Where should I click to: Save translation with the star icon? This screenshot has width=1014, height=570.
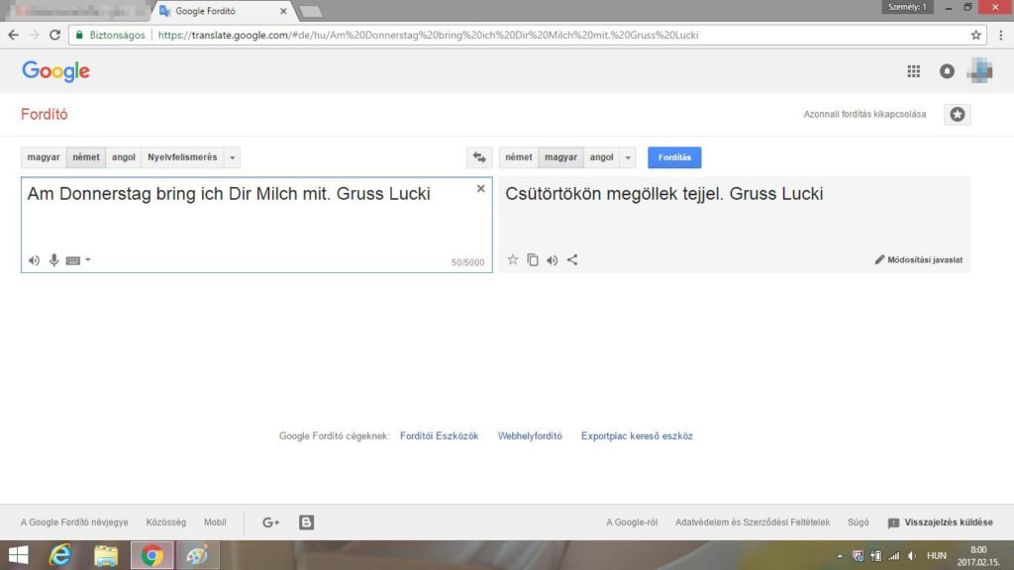pos(513,260)
